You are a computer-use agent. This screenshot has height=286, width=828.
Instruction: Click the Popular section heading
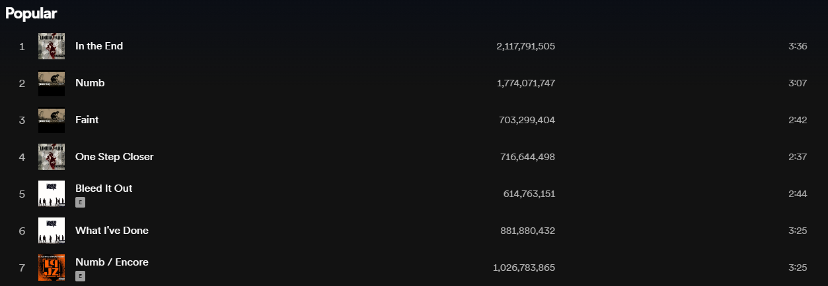click(x=31, y=13)
